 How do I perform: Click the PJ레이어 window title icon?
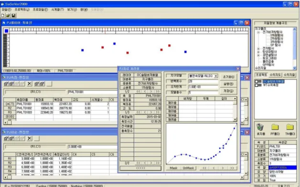point(4,23)
